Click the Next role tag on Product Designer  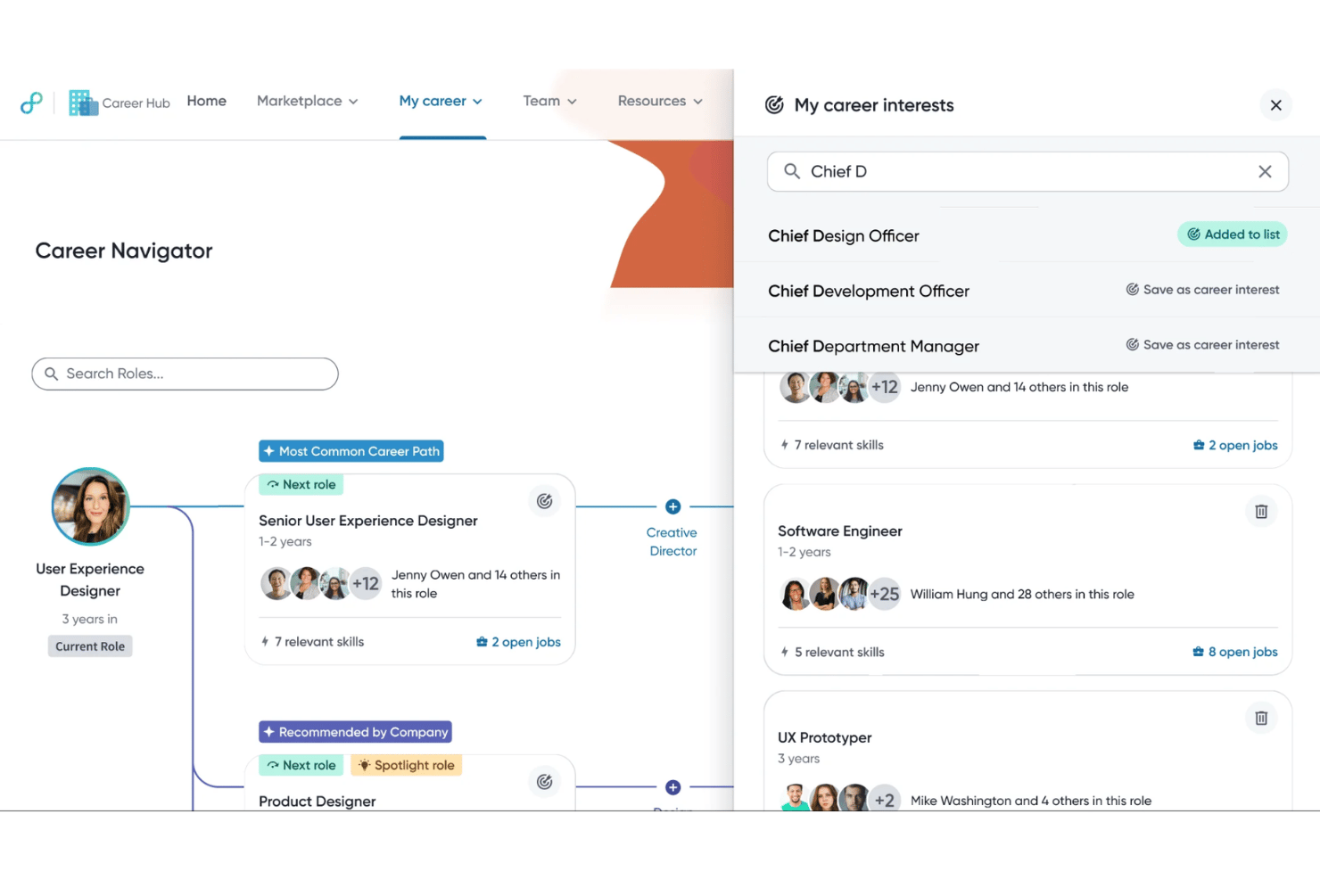301,765
